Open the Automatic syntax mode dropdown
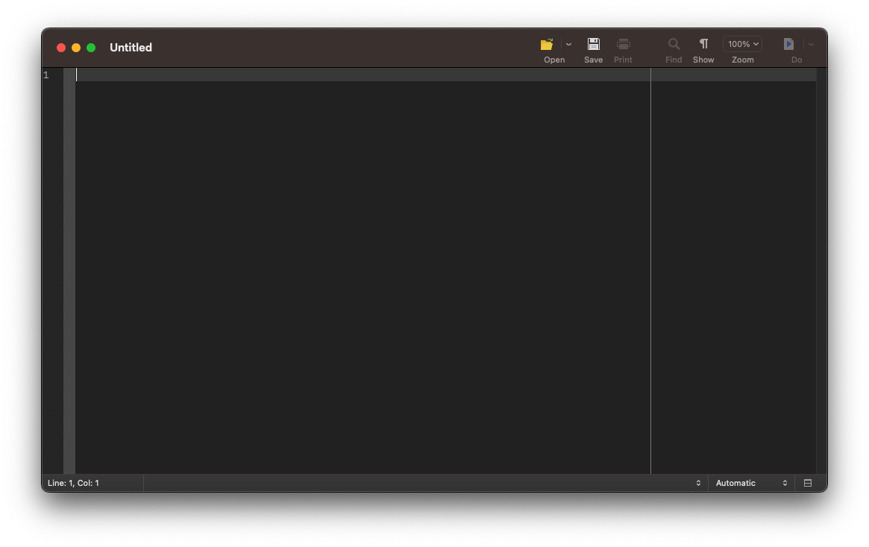This screenshot has width=869, height=547. tap(751, 483)
